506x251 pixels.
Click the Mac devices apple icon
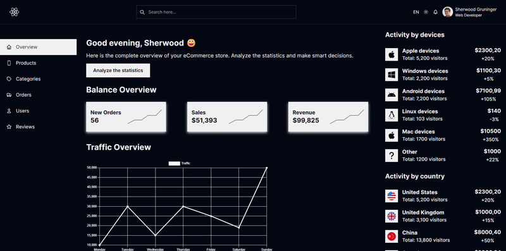(392, 135)
